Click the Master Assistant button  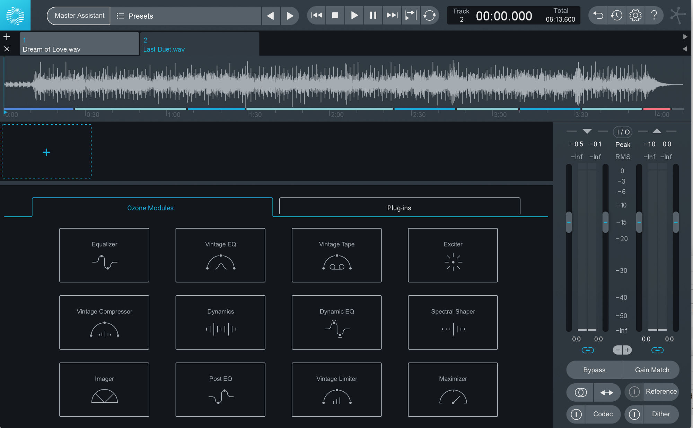click(x=79, y=16)
